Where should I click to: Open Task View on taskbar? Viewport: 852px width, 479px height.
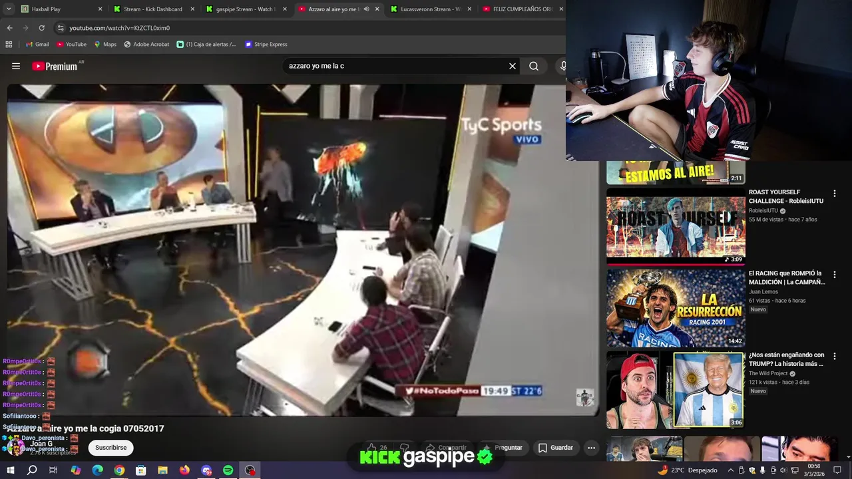[x=53, y=470]
